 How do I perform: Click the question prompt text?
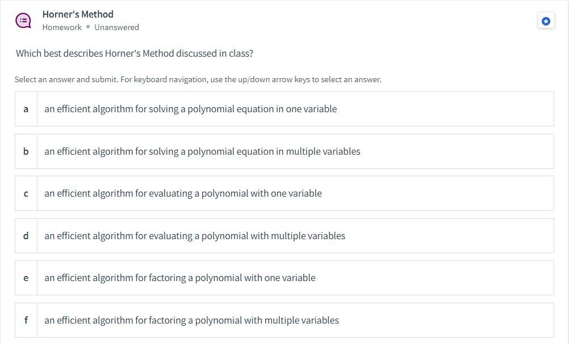pos(135,53)
